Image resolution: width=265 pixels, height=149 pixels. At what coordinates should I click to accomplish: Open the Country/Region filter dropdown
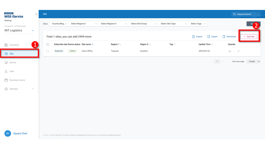pos(59,24)
